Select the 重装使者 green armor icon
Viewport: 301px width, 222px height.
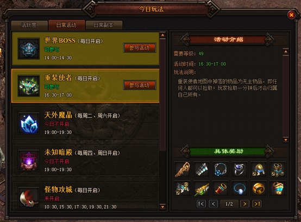point(29,86)
